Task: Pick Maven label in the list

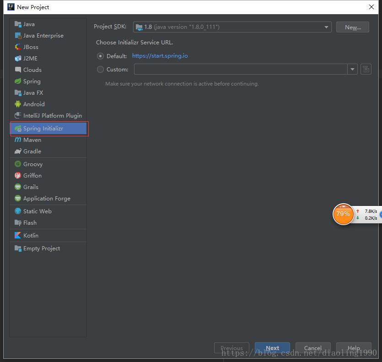Action: [32, 140]
